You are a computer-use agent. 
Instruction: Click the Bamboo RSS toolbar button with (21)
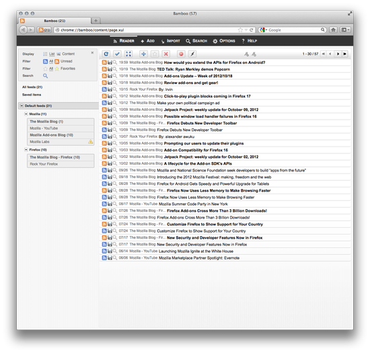(x=44, y=30)
